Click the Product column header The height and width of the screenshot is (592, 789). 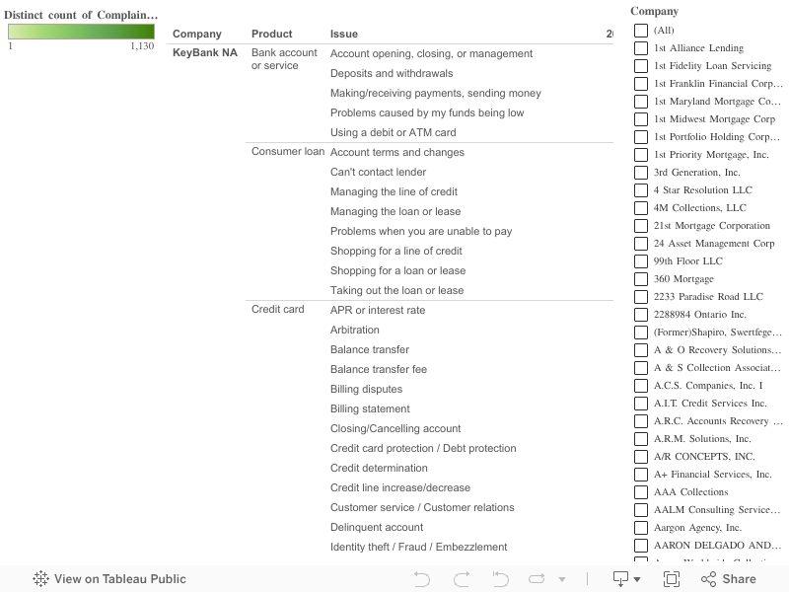(272, 34)
